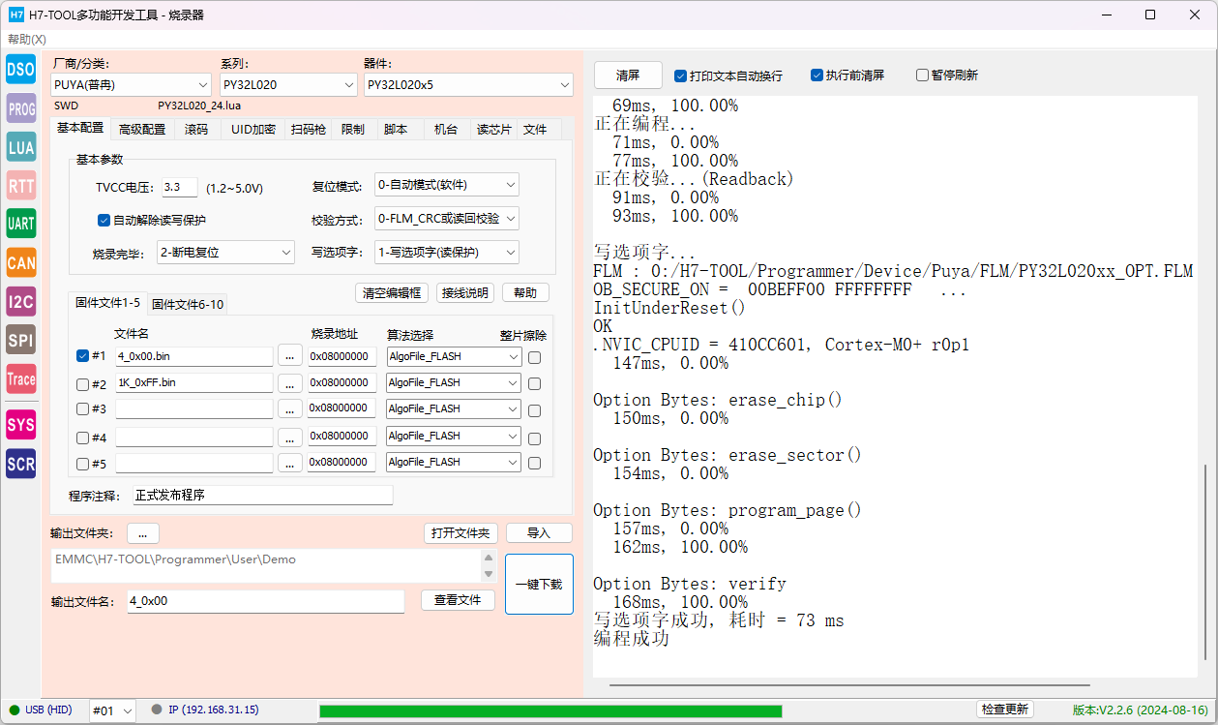1218x725 pixels.
Task: Click the H7 application icon in title bar
Action: pos(16,15)
